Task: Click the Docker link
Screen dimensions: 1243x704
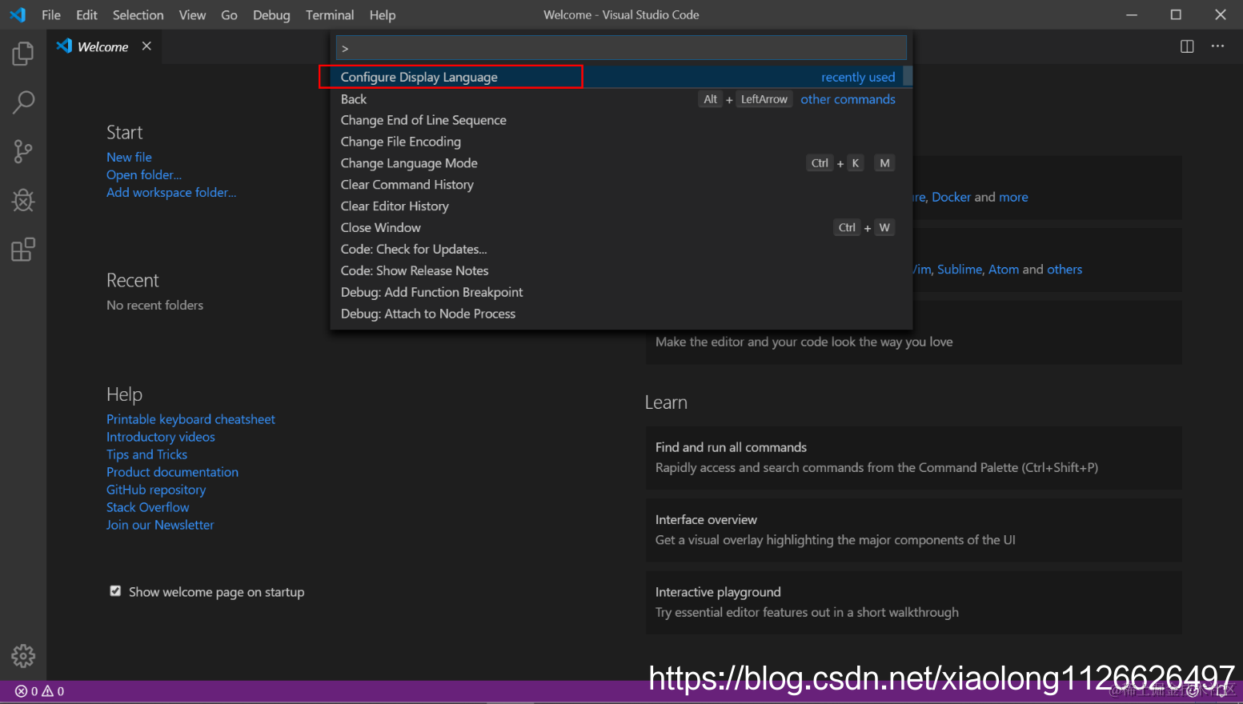Action: [951, 197]
